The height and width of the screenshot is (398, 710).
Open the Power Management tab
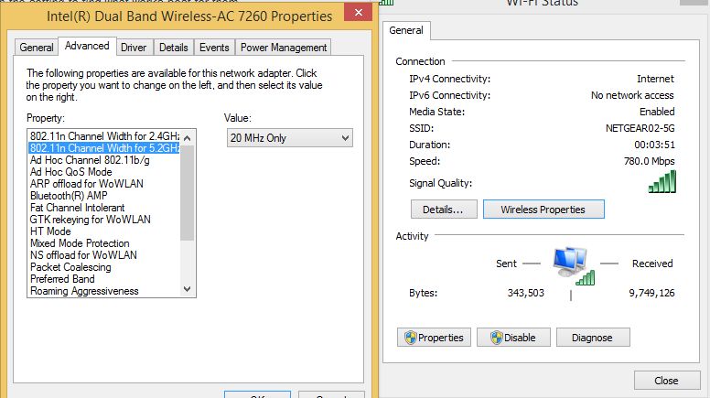click(284, 48)
